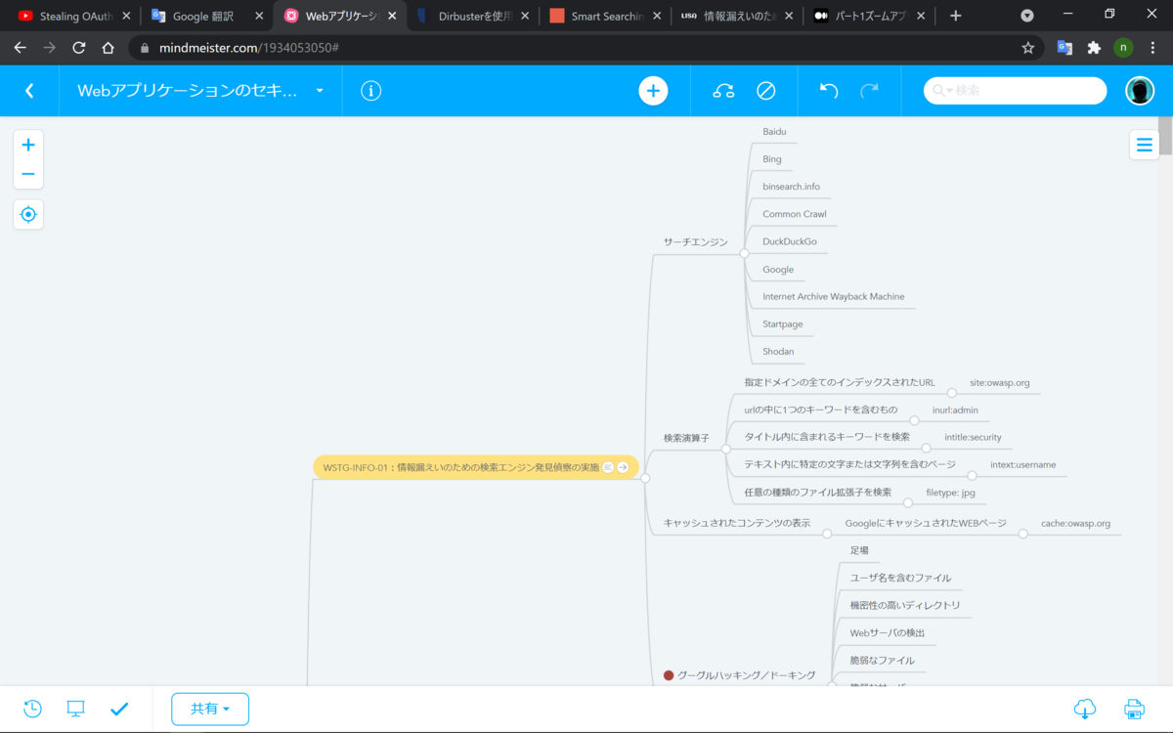Zoom out of the mind map
Viewport: 1173px width, 733px height.
pos(28,174)
